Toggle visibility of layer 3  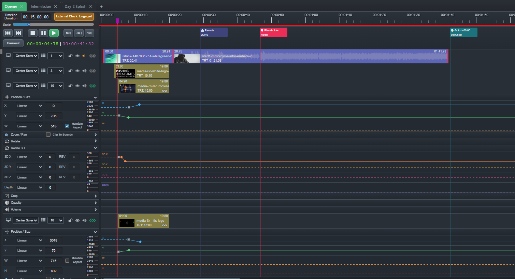coord(77,71)
